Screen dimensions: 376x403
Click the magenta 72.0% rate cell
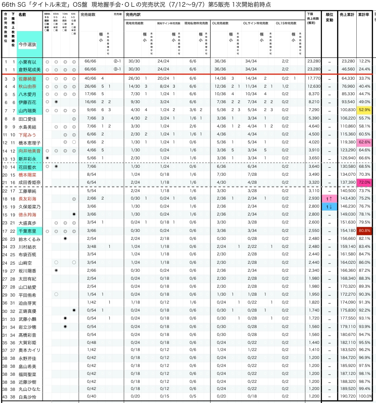[x=364, y=182]
